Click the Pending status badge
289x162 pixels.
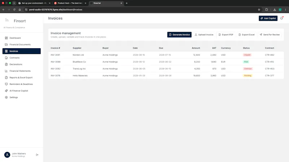pyautogui.click(x=247, y=76)
